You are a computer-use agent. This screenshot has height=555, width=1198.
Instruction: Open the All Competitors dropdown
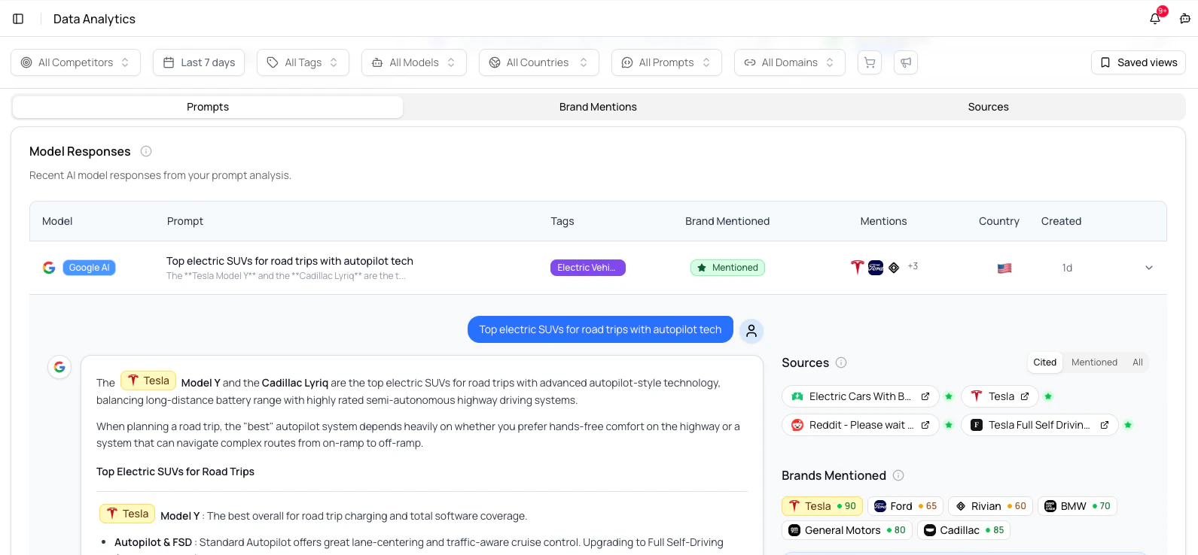76,62
